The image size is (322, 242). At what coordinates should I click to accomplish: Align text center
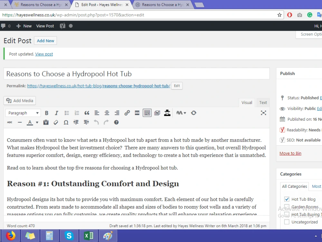click(x=107, y=113)
